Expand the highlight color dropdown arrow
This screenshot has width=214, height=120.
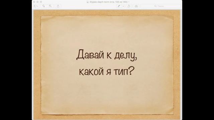pos(123,6)
